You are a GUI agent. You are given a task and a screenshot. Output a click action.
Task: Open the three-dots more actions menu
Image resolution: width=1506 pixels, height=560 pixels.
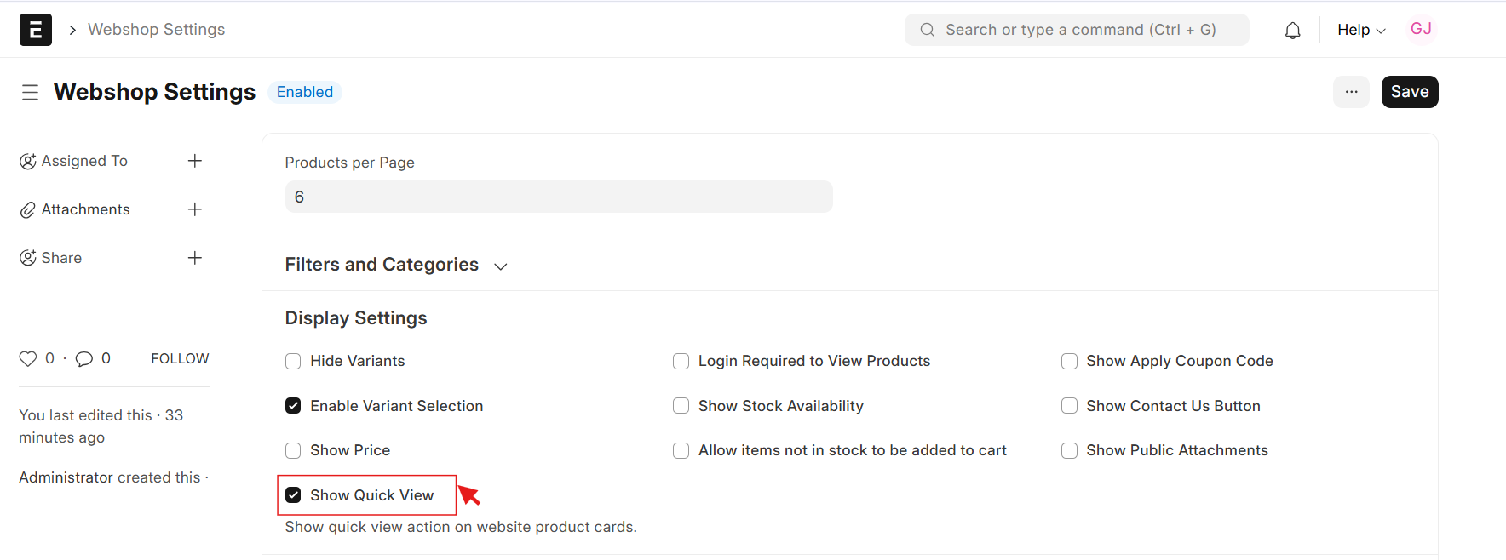(x=1351, y=92)
